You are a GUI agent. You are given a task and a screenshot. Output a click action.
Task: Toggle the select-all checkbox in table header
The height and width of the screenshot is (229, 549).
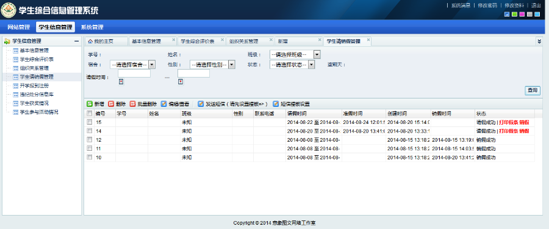(89, 113)
